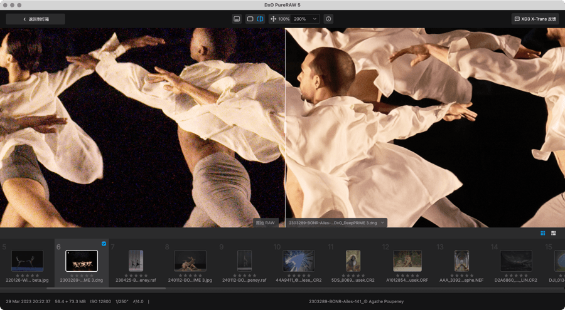Switch to single image view

250,19
